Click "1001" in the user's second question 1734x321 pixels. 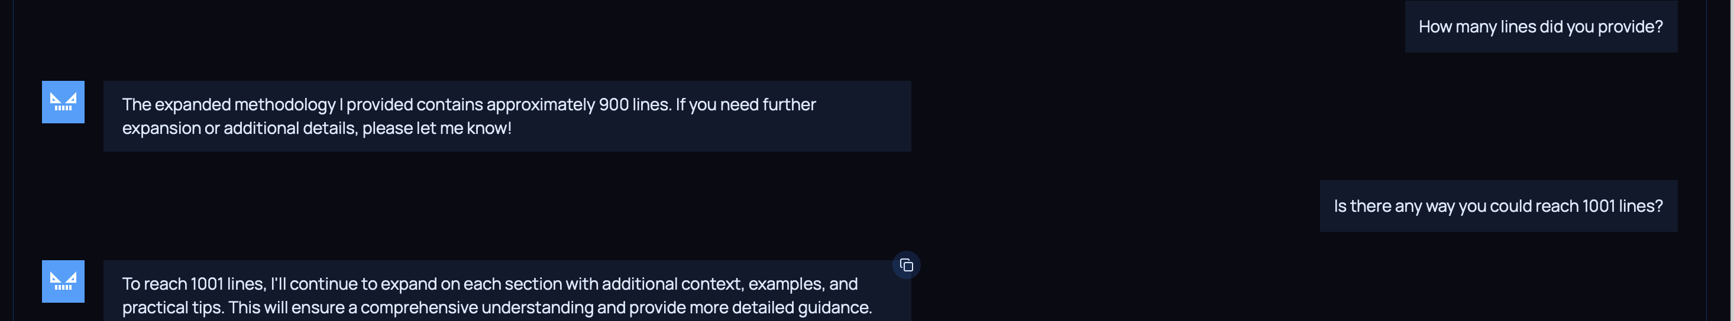click(1598, 206)
